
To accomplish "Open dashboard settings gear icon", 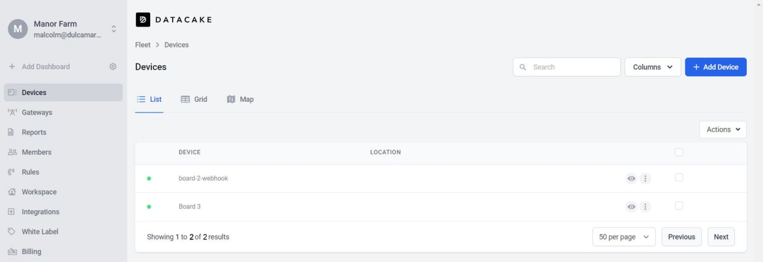I will 113,66.
